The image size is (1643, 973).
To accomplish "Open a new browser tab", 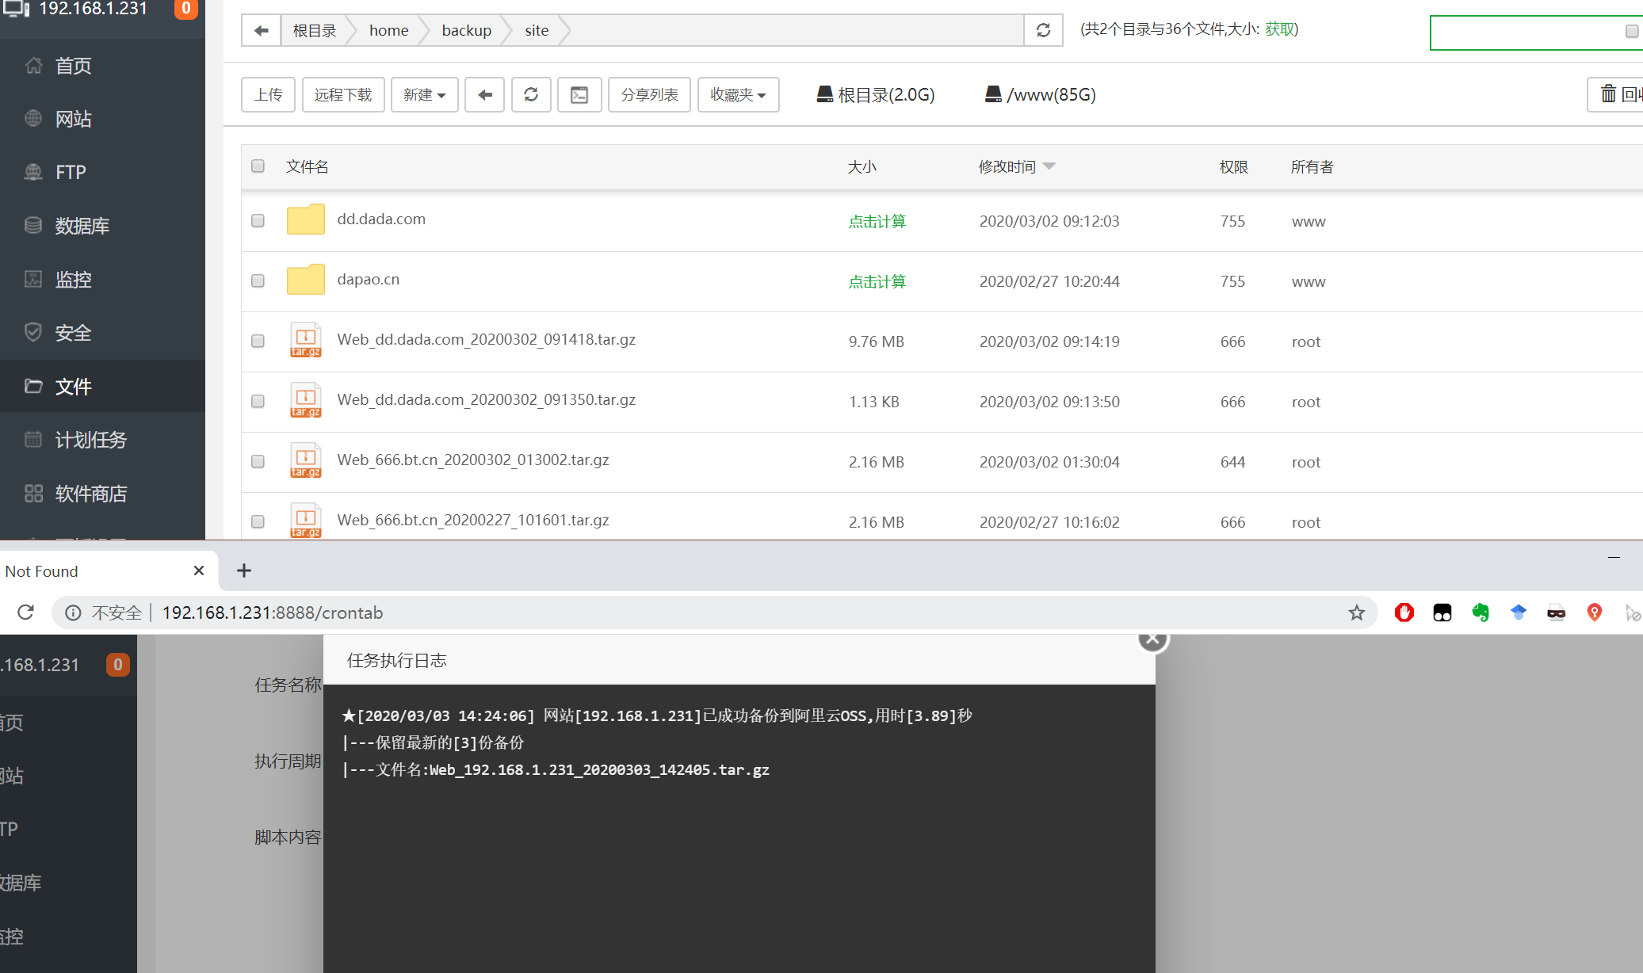I will [x=244, y=570].
